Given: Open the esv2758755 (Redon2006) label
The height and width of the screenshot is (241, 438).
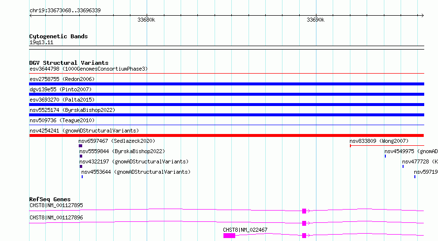Looking at the screenshot, I should tap(62, 79).
